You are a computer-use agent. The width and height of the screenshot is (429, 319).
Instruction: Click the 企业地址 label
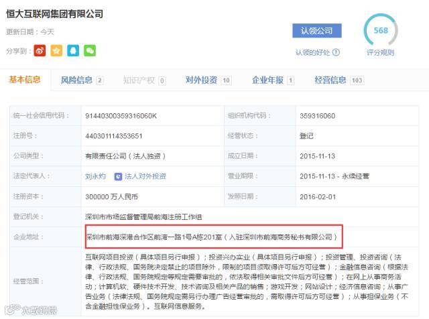[x=28, y=237]
